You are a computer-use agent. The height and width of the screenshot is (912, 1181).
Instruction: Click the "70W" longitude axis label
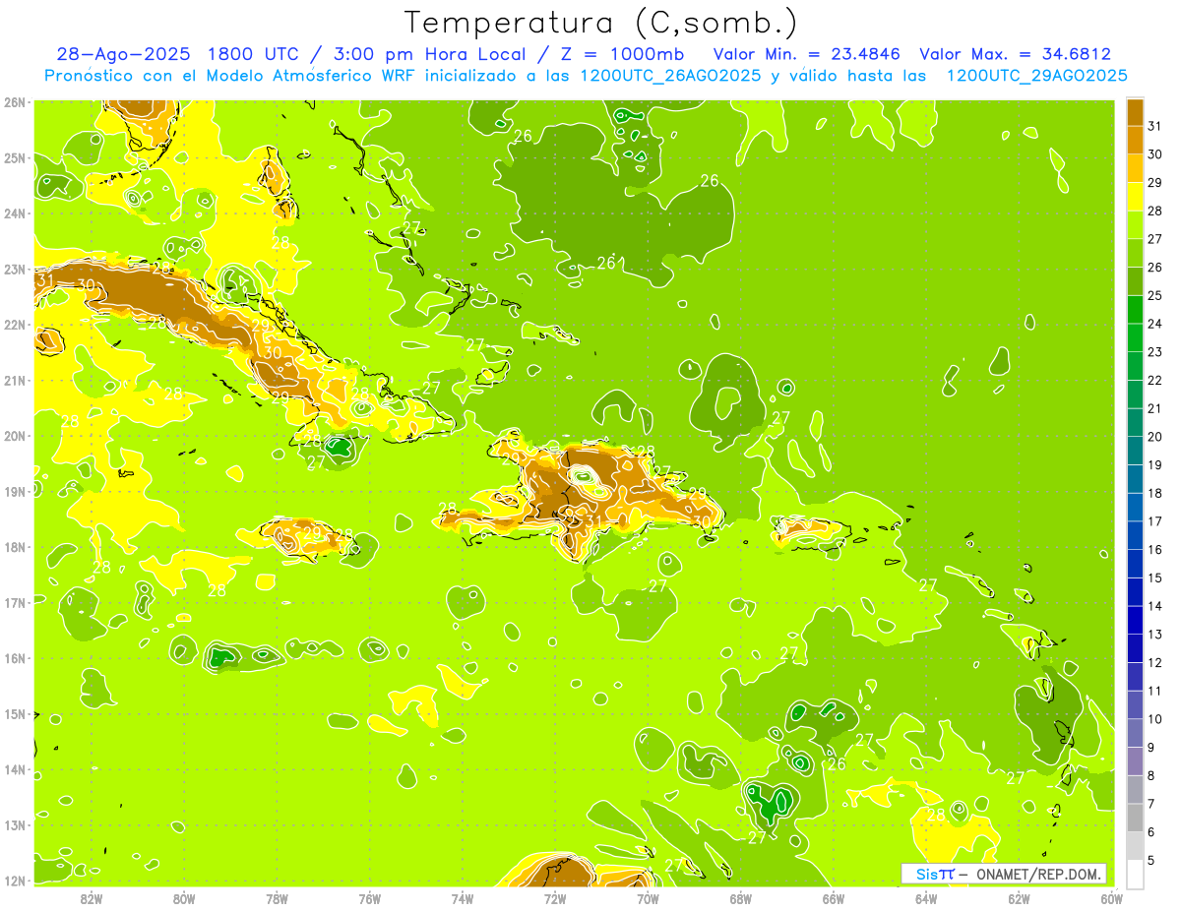[648, 898]
